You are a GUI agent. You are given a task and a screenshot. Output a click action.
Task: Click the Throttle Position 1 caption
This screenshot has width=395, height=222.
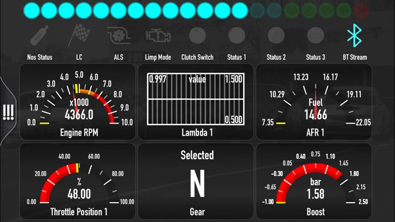[x=79, y=212]
